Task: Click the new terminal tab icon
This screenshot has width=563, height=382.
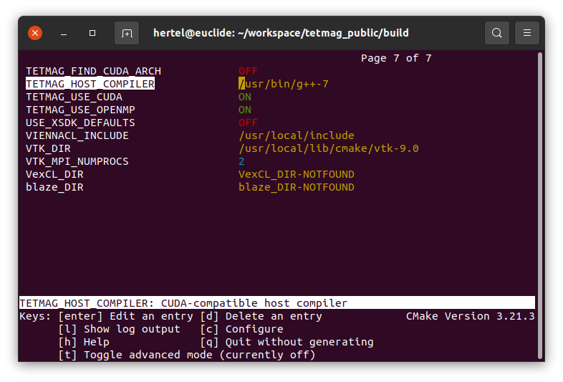Action: pyautogui.click(x=127, y=33)
